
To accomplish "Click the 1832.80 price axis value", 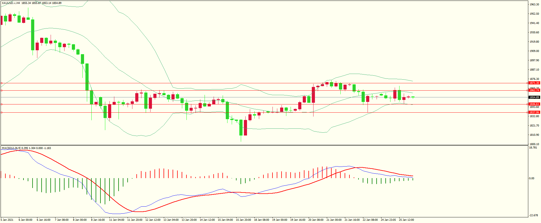I will (x=534, y=116).
